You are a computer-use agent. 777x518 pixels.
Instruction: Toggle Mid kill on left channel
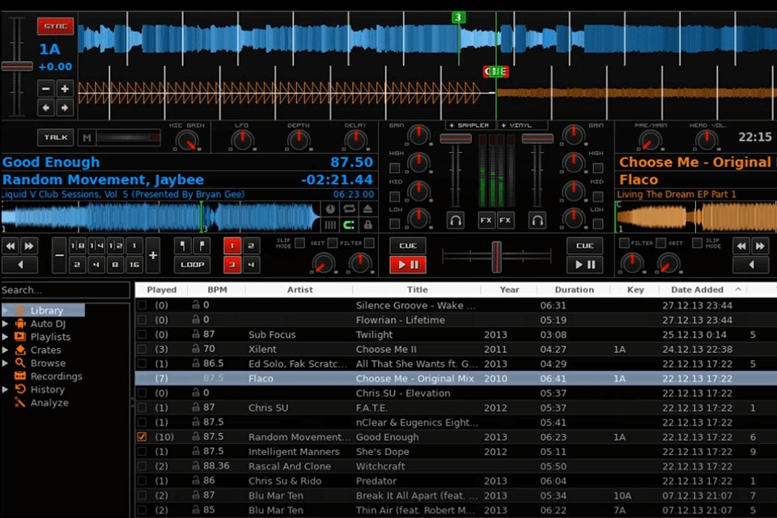(395, 197)
